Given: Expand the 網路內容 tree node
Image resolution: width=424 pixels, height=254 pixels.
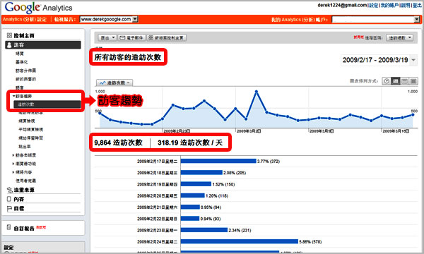Looking at the screenshot, I should click(x=13, y=172).
